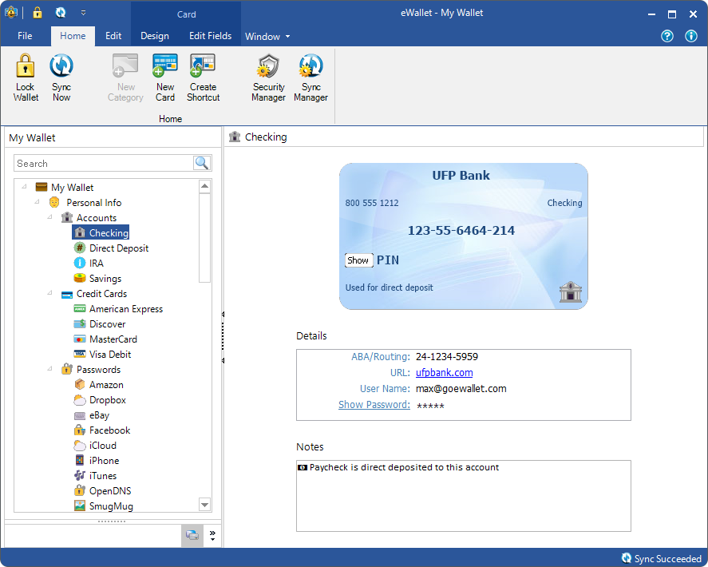708x567 pixels.
Task: Open the quick access toolbar dropdown arrow
Action: (84, 13)
